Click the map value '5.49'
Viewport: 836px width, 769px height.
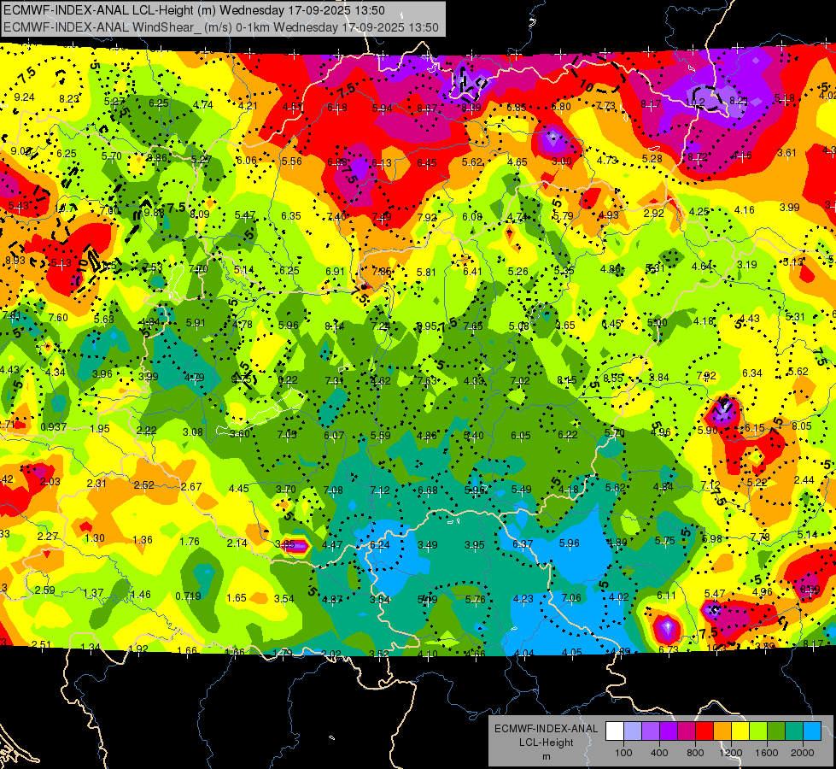coord(522,490)
